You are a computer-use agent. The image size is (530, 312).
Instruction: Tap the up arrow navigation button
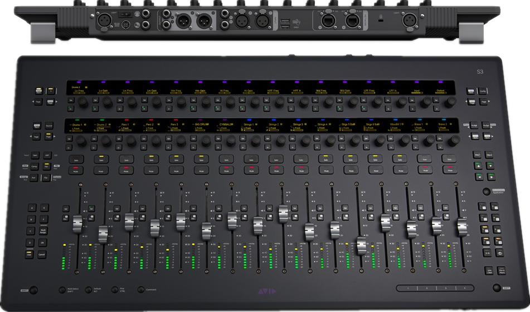click(x=478, y=166)
